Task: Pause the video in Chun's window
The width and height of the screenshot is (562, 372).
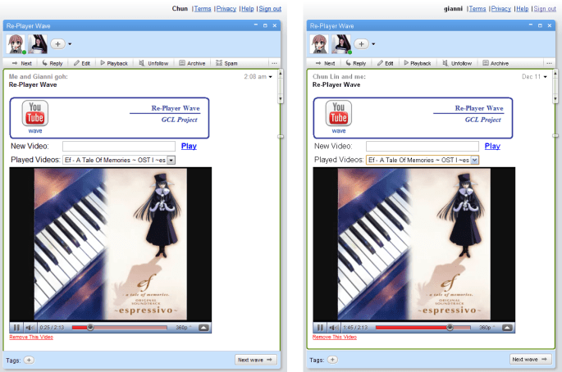Action: [x=16, y=327]
